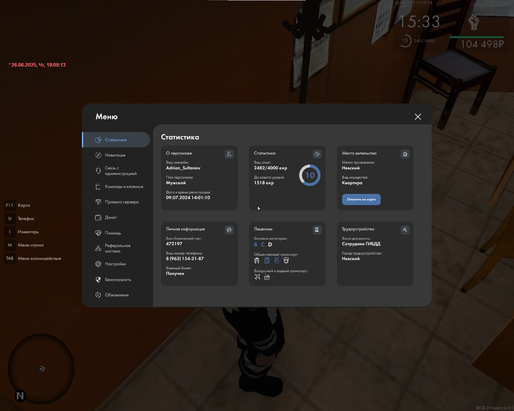Close the Меню window with X
Viewport: 514px width, 411px height.
(418, 116)
